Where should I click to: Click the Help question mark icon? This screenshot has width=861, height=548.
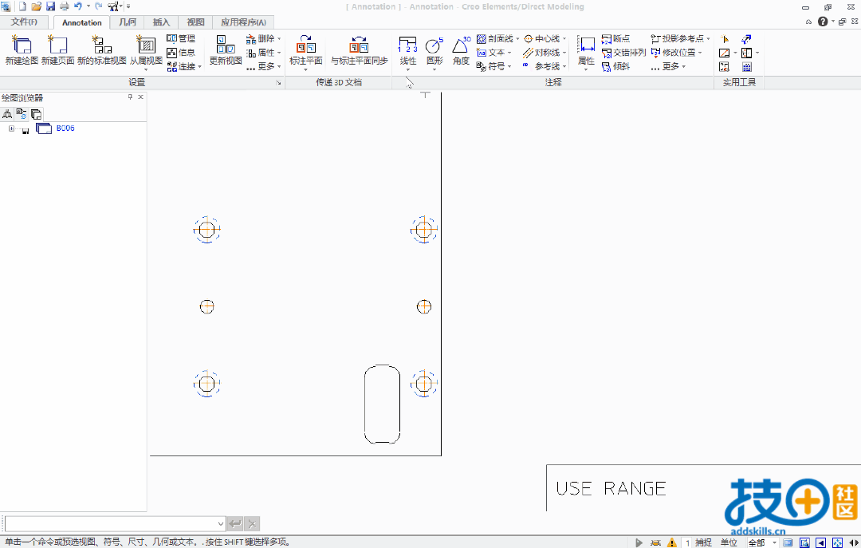point(823,22)
